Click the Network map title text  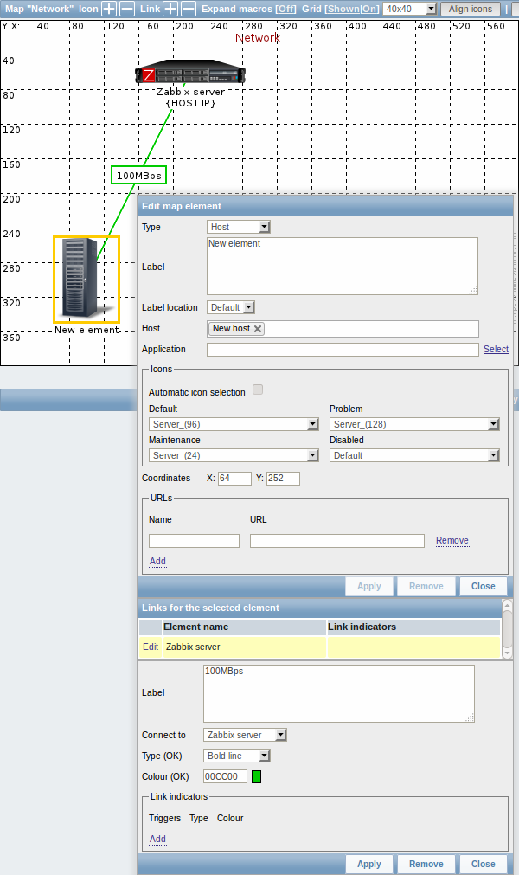pos(258,38)
